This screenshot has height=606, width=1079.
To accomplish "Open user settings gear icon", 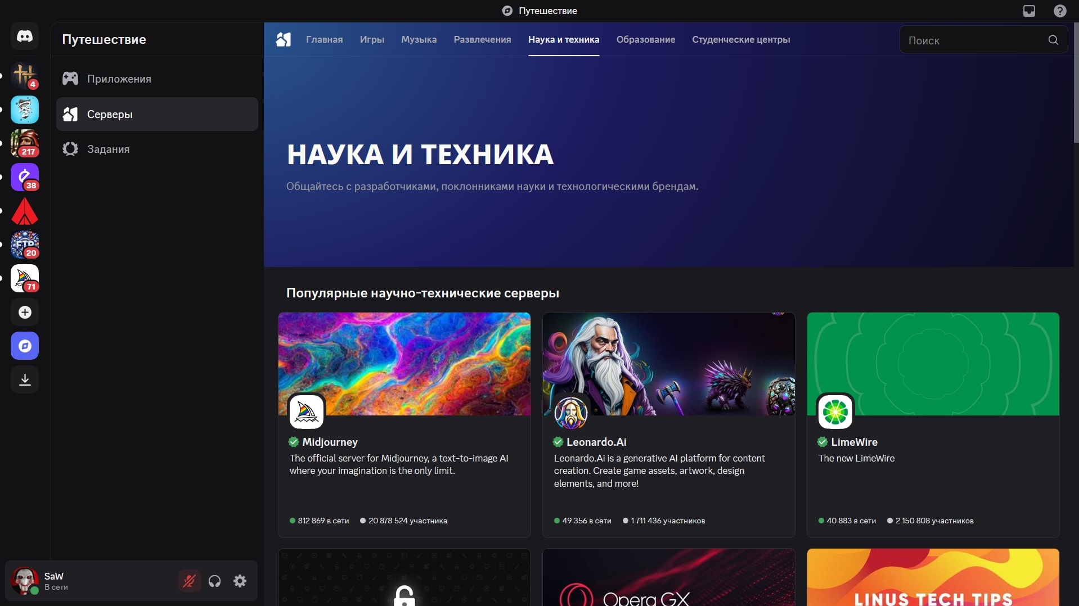I will (240, 581).
